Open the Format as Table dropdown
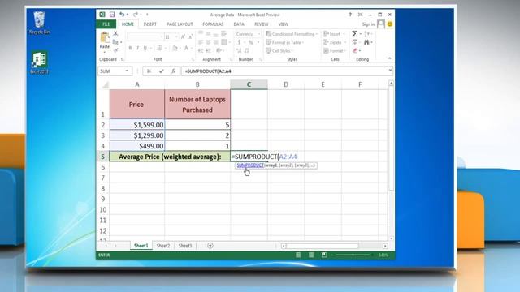This screenshot has height=292, width=520. coord(285,42)
